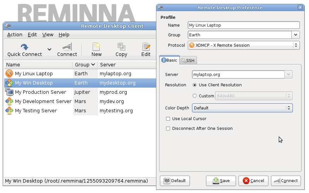Select the My Development Server row

(80, 101)
